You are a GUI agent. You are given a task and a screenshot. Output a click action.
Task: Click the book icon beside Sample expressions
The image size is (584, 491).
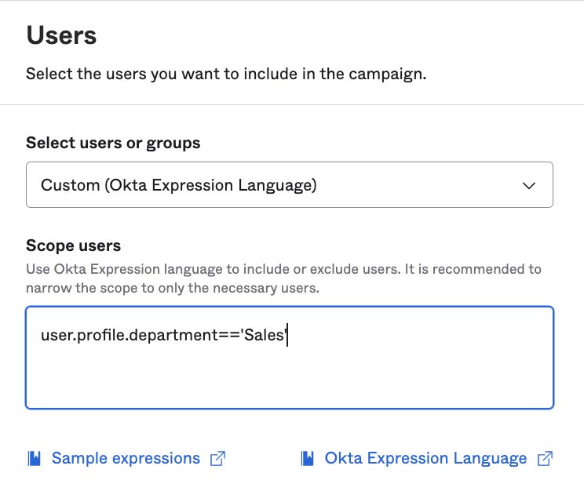[34, 458]
